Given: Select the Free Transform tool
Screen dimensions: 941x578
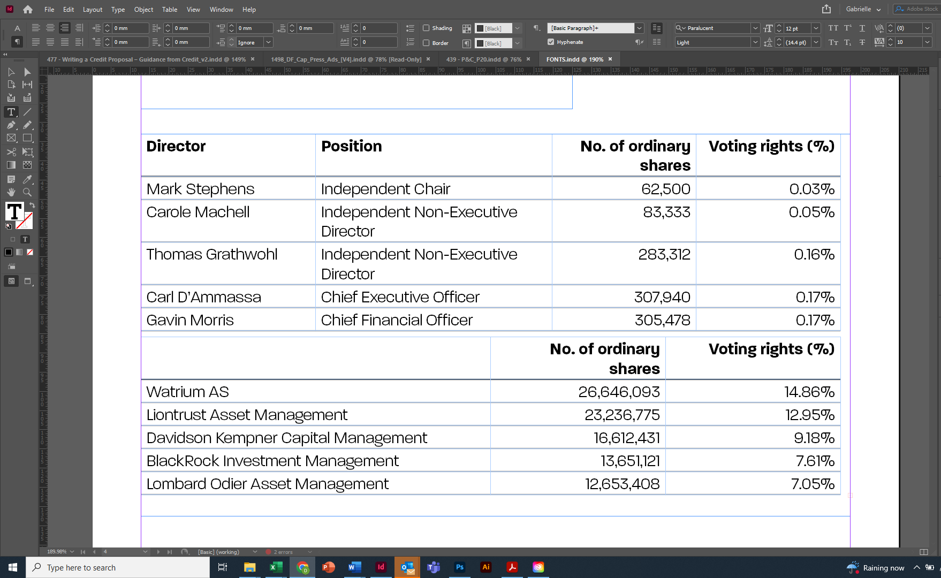Looking at the screenshot, I should 27,152.
